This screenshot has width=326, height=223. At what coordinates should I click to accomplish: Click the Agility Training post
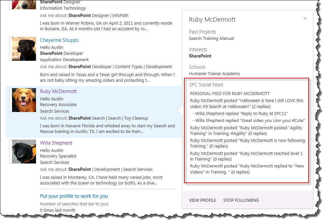(246, 131)
